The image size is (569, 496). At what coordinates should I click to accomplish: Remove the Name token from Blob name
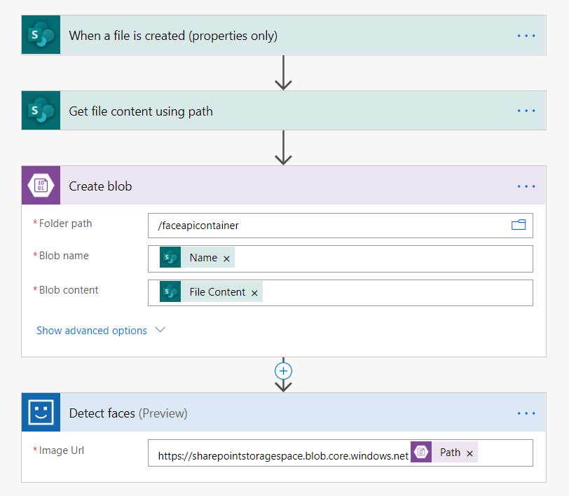click(x=226, y=259)
